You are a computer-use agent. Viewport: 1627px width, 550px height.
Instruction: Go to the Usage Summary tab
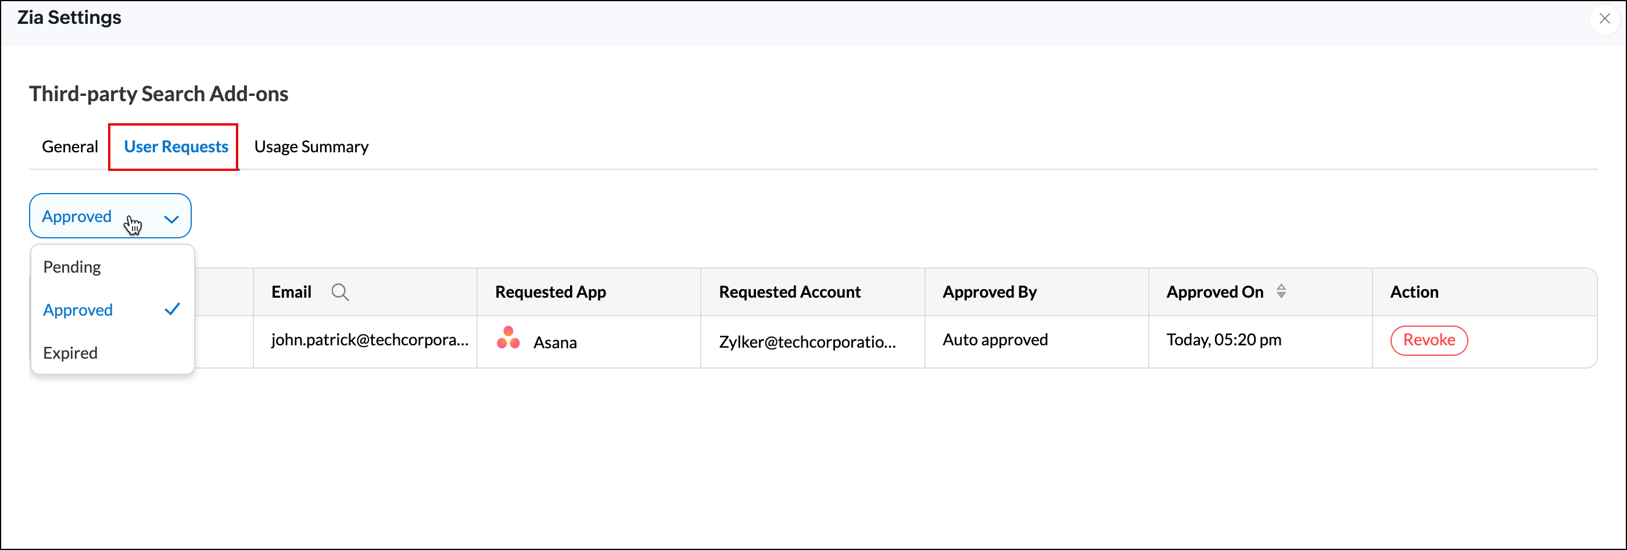[311, 147]
